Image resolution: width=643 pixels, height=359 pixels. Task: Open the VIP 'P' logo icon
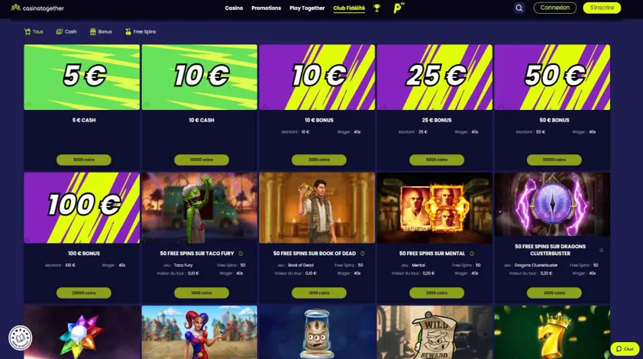[399, 8]
